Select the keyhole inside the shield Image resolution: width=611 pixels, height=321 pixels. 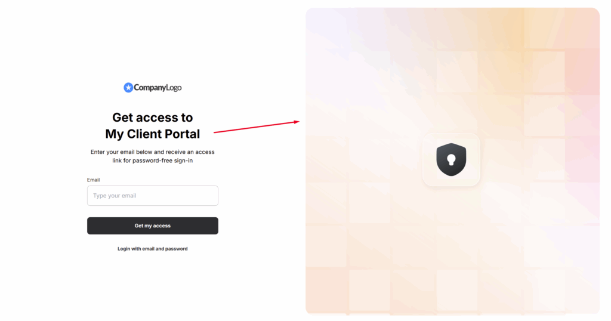[451, 159]
